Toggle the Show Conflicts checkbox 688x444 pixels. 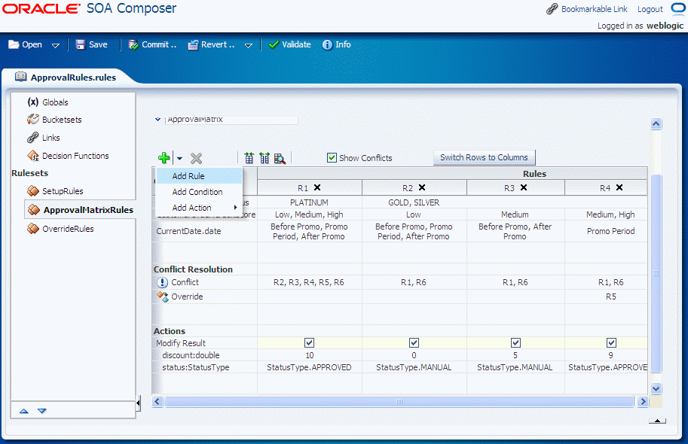pos(332,158)
